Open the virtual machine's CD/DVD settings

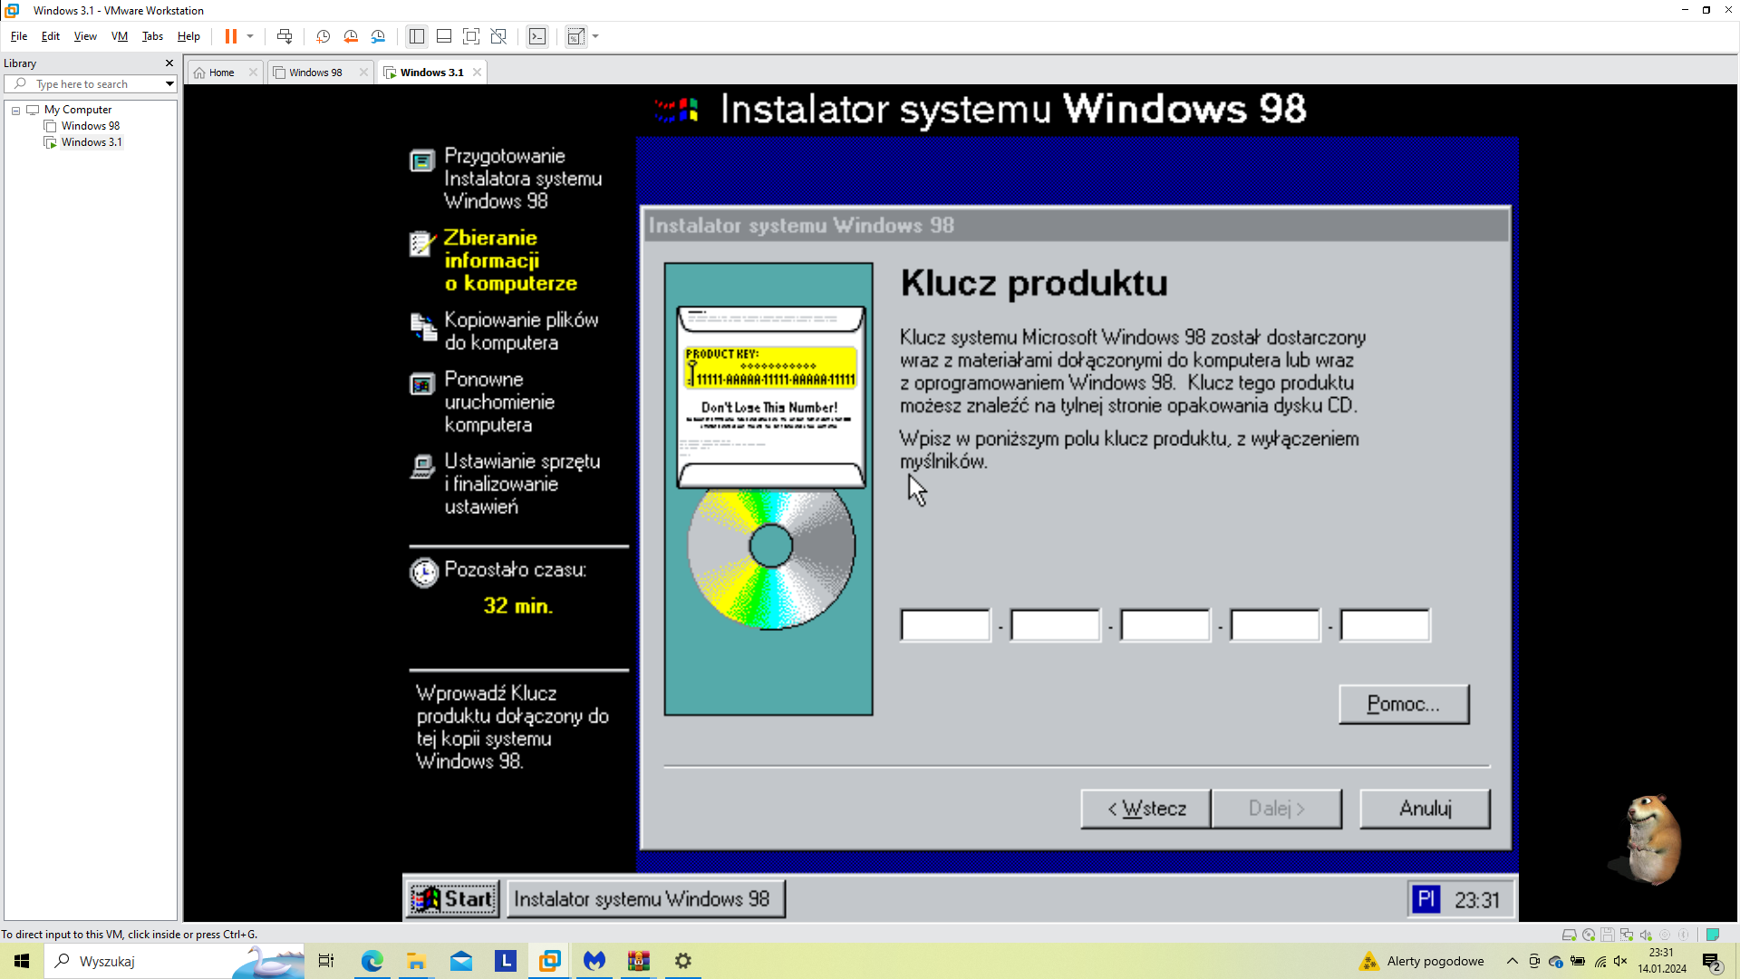(1589, 935)
